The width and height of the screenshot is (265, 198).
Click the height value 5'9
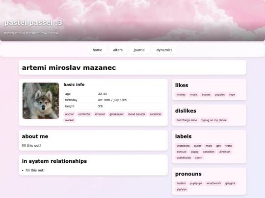pos(100,106)
